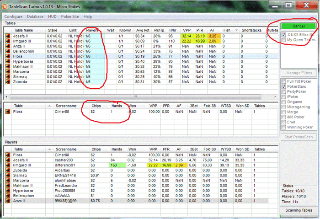Enable the Full Tilt Poker checkbox
Image resolution: width=320 pixels, height=219 pixels.
point(283,81)
